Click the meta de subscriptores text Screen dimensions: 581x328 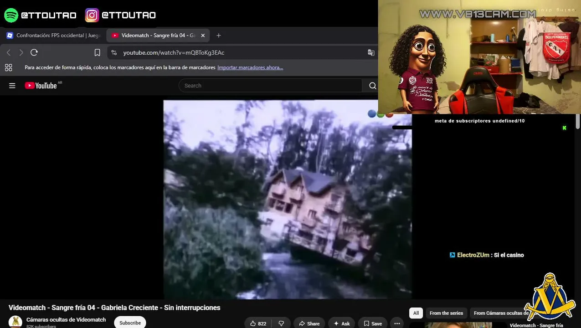(x=479, y=121)
